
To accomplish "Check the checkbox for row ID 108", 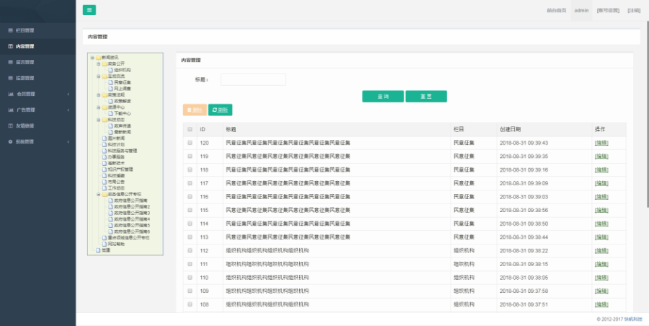I will click(x=190, y=304).
